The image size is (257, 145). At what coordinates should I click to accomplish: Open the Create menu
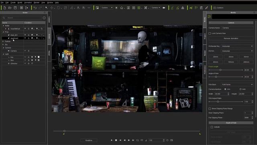[x=13, y=3]
